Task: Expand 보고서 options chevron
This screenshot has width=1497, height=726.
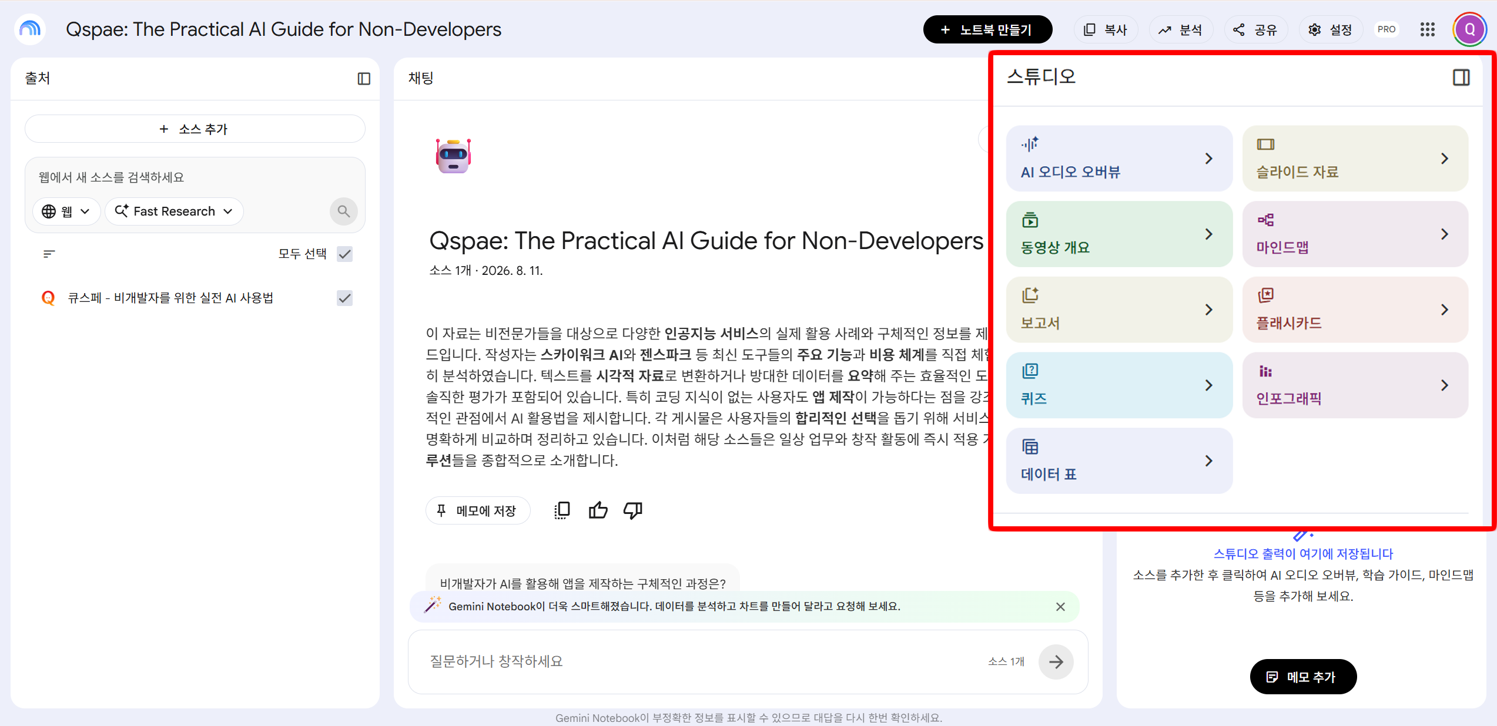Action: pos(1208,310)
